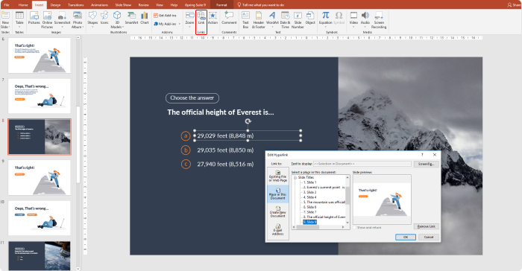Select slide 6 thumbnail in panel
This screenshot has height=271, width=522.
40,56
